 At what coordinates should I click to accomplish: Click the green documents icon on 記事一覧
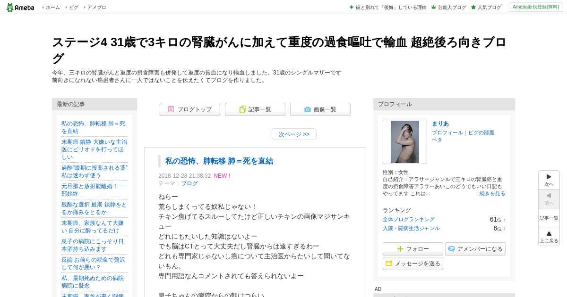[x=243, y=109]
